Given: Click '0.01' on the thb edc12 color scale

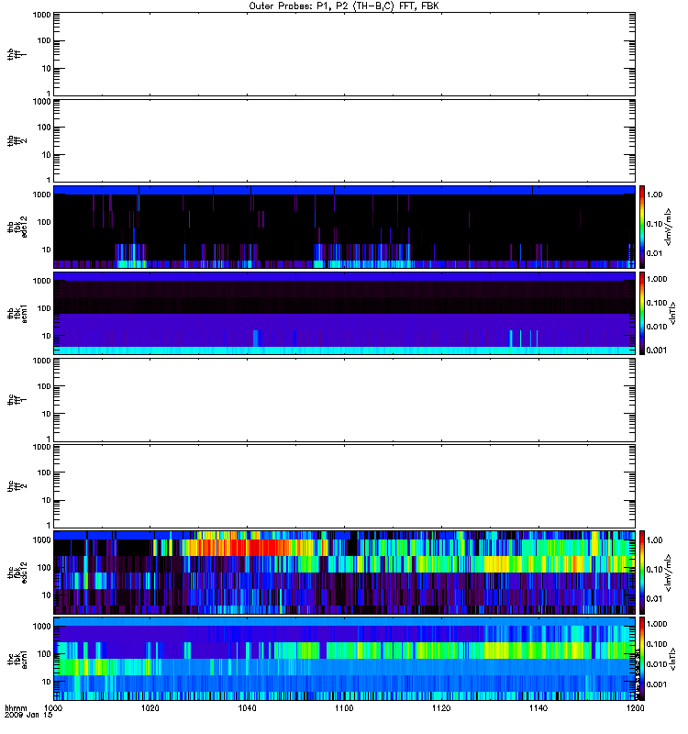Looking at the screenshot, I should (x=655, y=253).
